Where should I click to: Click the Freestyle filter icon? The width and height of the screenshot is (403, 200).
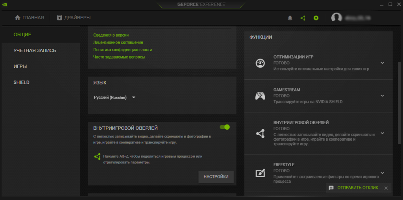[260, 173]
